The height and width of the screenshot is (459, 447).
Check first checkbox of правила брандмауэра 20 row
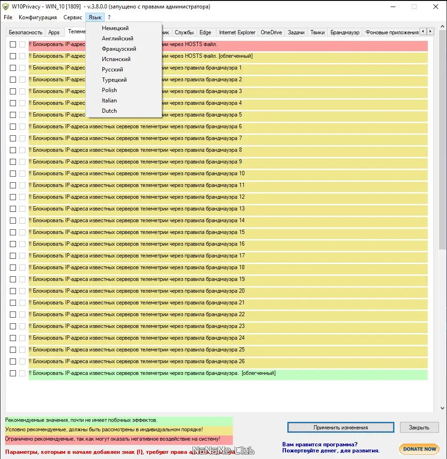(13, 291)
